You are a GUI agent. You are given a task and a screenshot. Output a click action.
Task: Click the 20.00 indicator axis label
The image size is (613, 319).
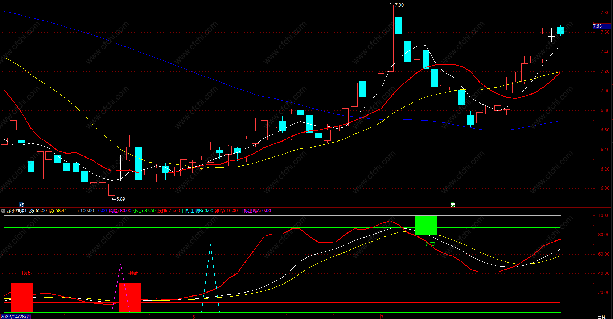[x=604, y=293]
